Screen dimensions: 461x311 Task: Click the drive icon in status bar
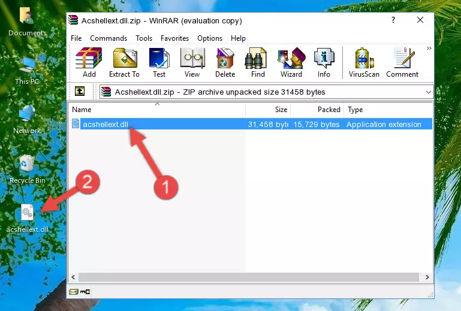[74, 292]
